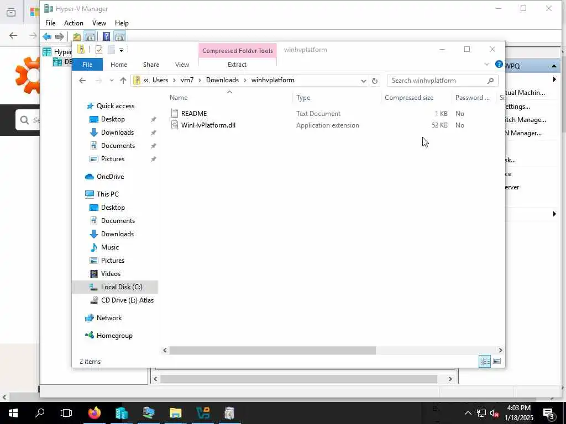
Task: Switch to large icons view icon
Action: 497,361
